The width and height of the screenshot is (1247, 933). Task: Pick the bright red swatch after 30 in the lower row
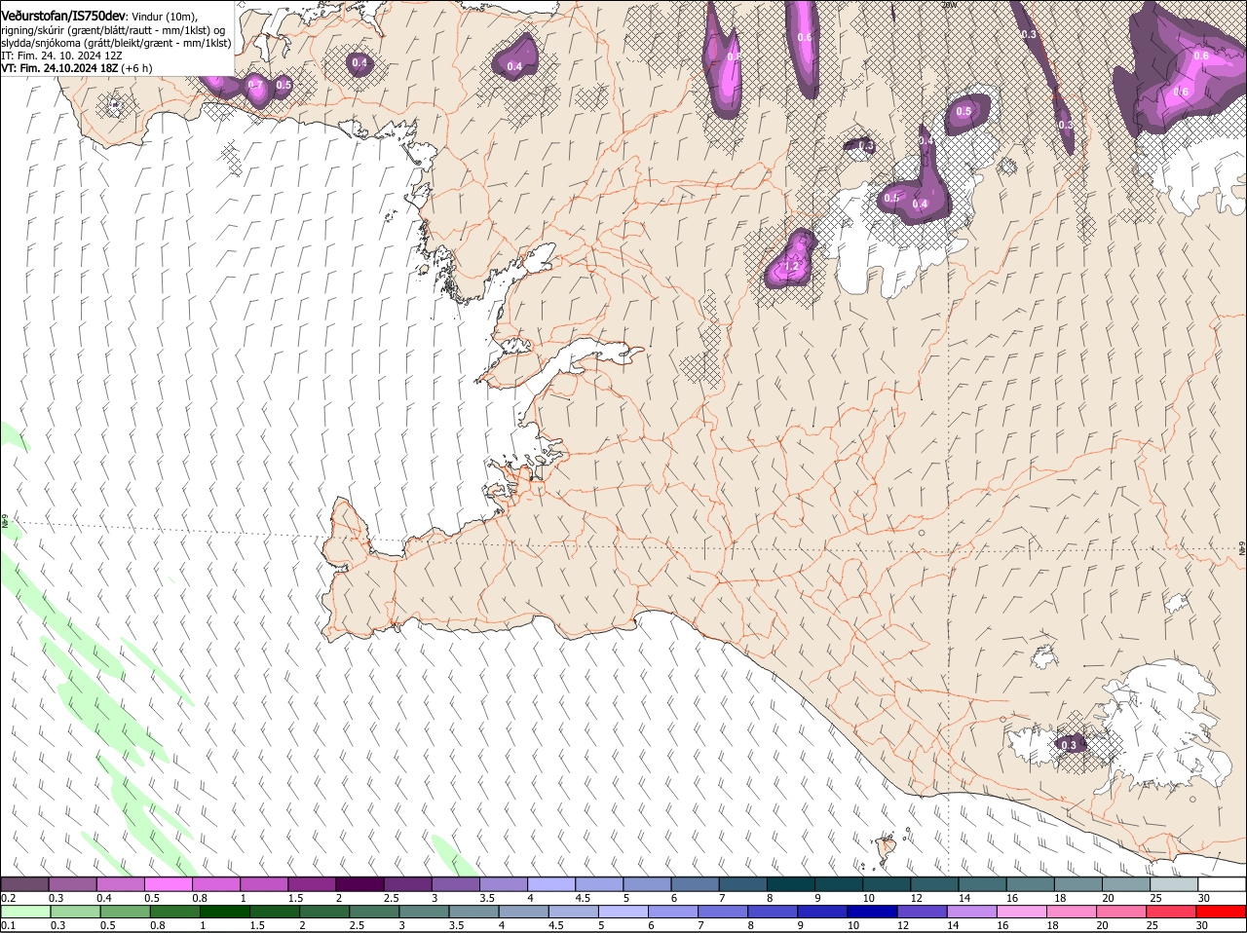pos(1223,912)
